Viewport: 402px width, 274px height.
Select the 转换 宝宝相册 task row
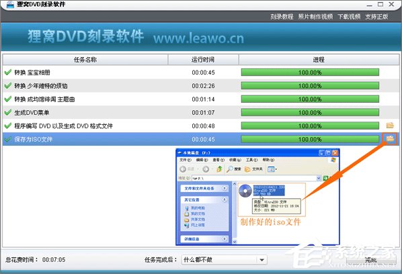201,73
